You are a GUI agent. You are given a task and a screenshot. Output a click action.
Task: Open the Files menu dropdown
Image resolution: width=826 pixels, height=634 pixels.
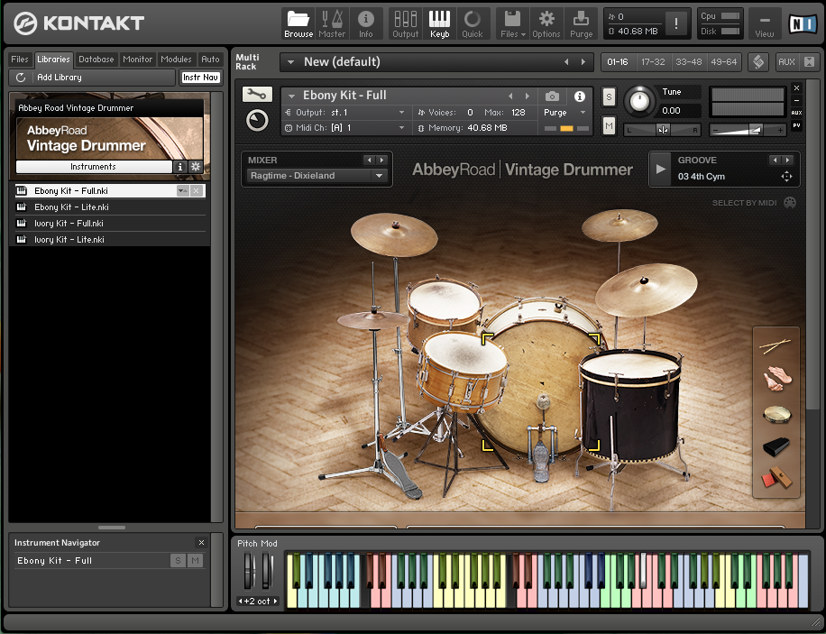513,24
